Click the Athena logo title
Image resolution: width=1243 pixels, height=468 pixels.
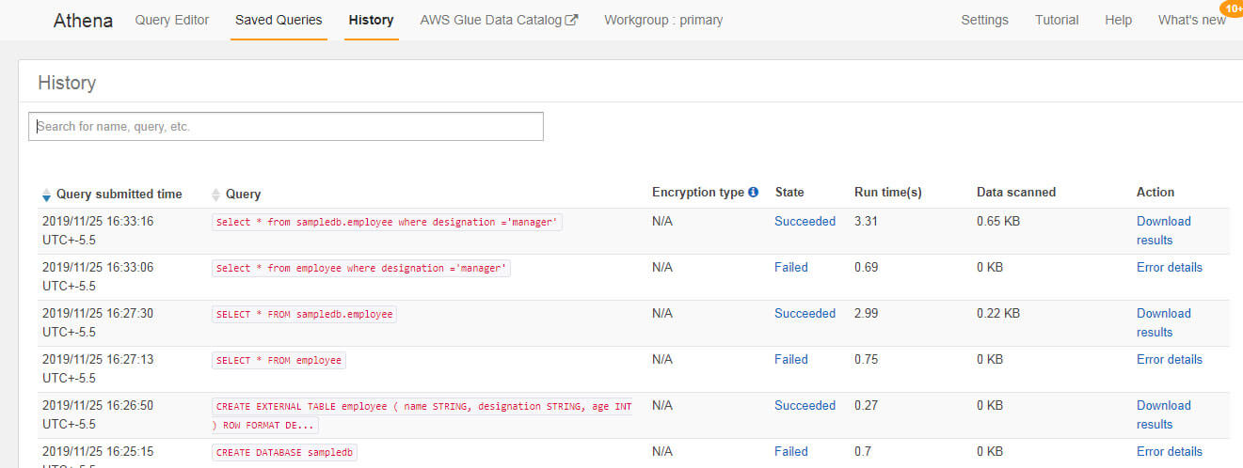[x=83, y=21]
